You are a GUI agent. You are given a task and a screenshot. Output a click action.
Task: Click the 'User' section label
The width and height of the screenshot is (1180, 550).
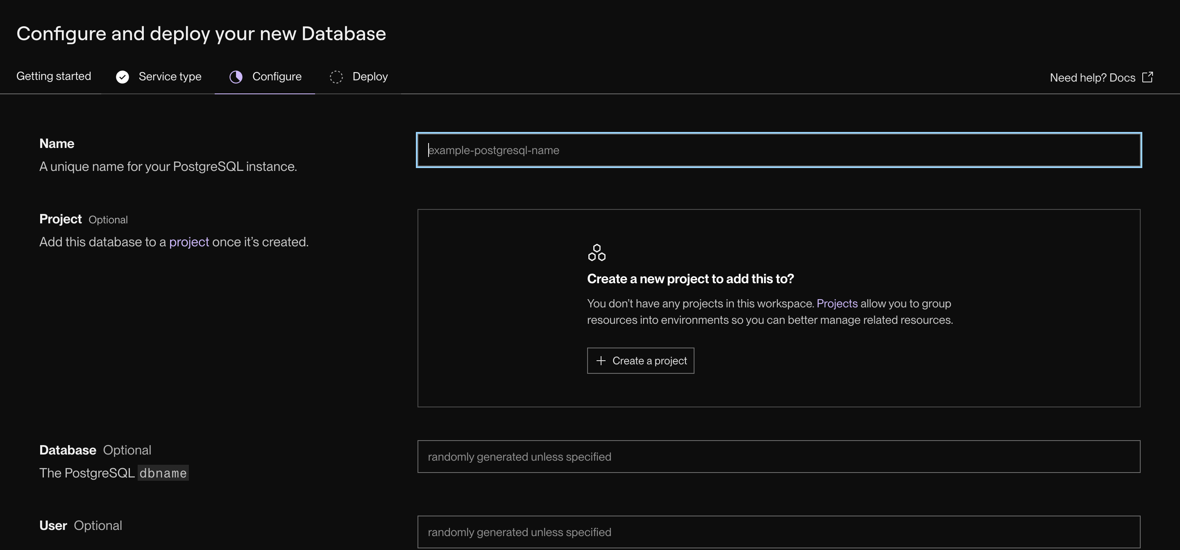(x=53, y=526)
